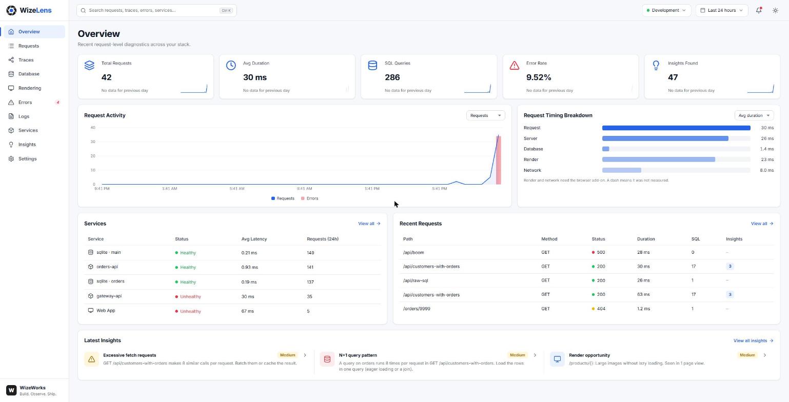Click the N+1 query pattern database icon
The width and height of the screenshot is (789, 402).
point(327,359)
